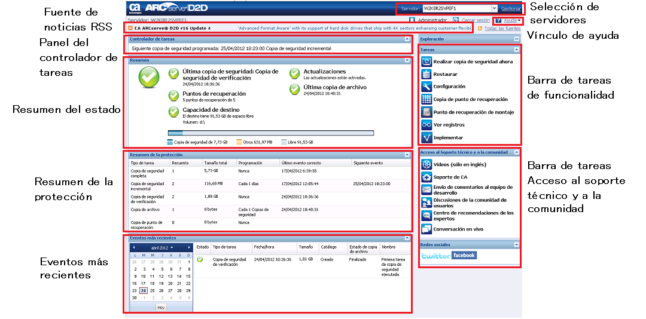Click the Configuración wrench icon
The width and height of the screenshot is (646, 319).
pos(426,87)
